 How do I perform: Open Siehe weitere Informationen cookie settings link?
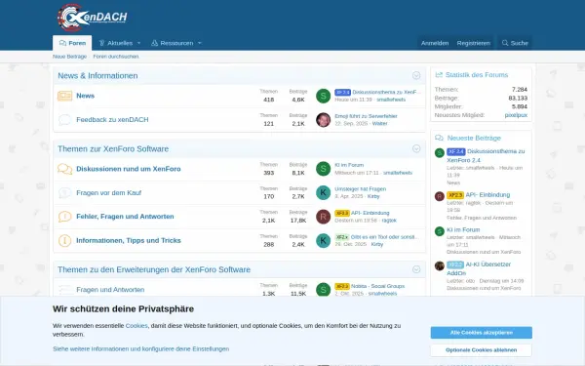(x=141, y=348)
